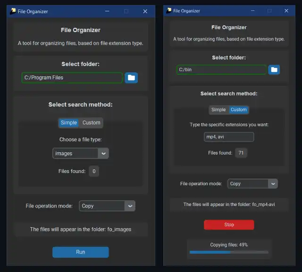This screenshot has width=302, height=272.
Task: Close the right File Organizer window
Action: [x=286, y=11]
